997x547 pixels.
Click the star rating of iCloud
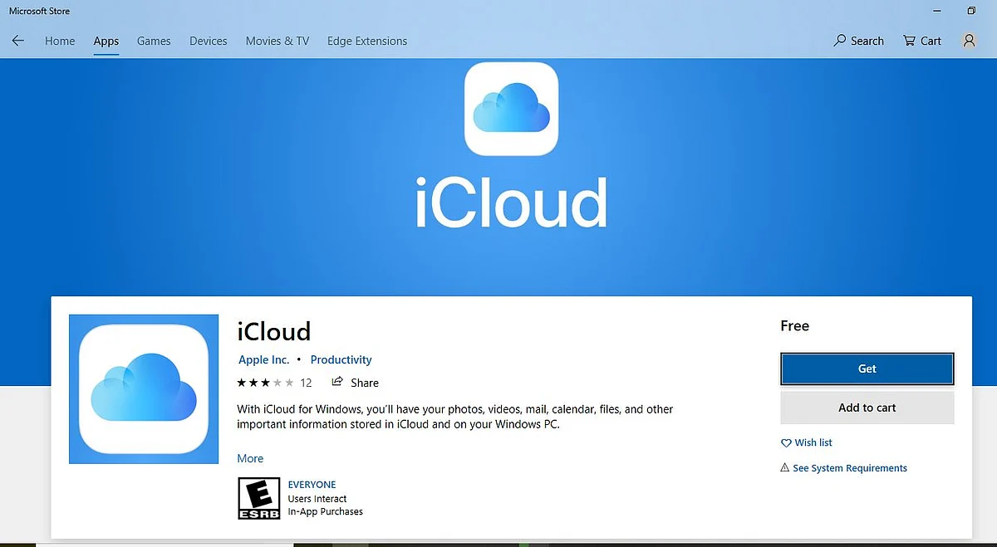[x=265, y=383]
